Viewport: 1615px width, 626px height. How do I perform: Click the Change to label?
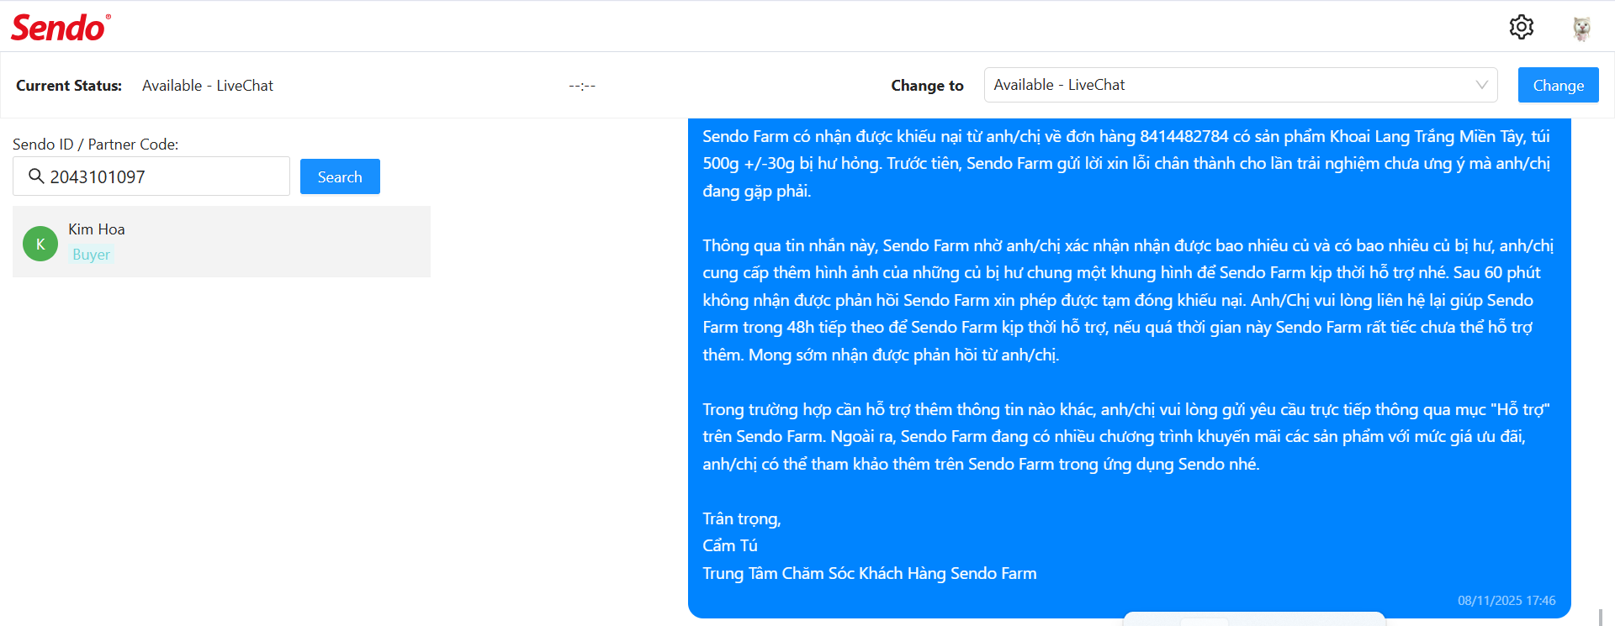[927, 86]
